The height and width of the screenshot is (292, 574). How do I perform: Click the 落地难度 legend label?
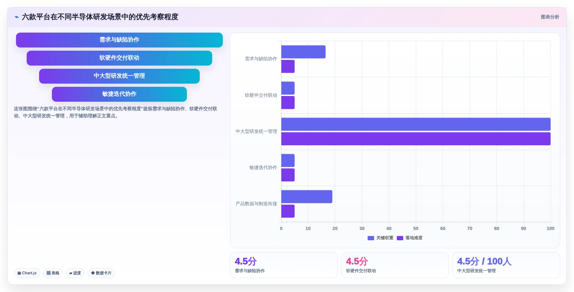(414, 238)
